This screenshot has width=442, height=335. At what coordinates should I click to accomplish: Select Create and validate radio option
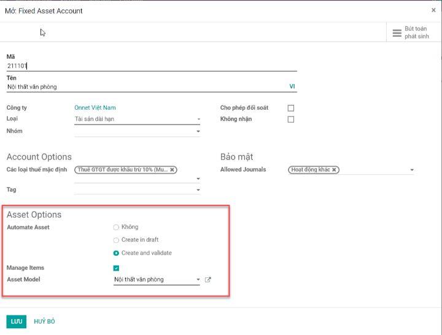point(116,253)
